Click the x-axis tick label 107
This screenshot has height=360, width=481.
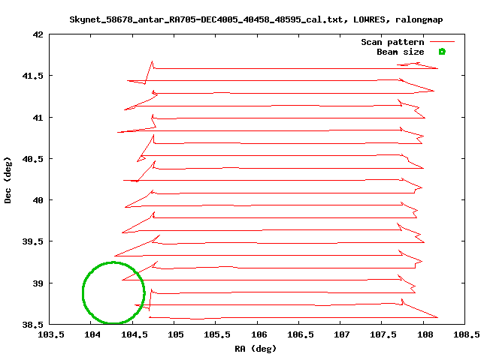(x=342, y=334)
